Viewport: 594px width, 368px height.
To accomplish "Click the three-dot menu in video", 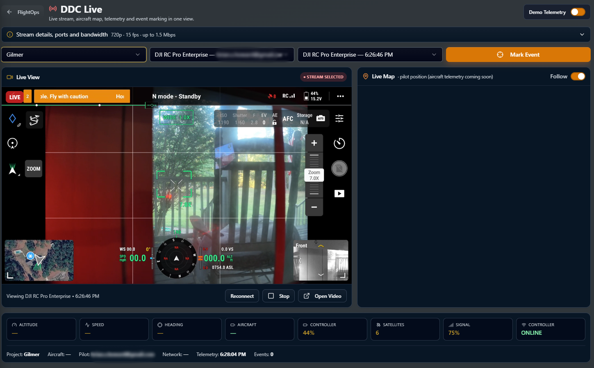I will pos(340,96).
